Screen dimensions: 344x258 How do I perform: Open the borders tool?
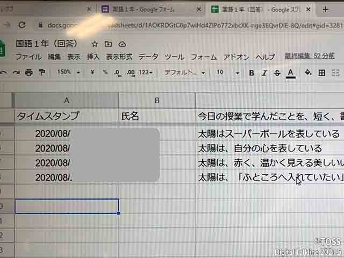tap(322, 73)
